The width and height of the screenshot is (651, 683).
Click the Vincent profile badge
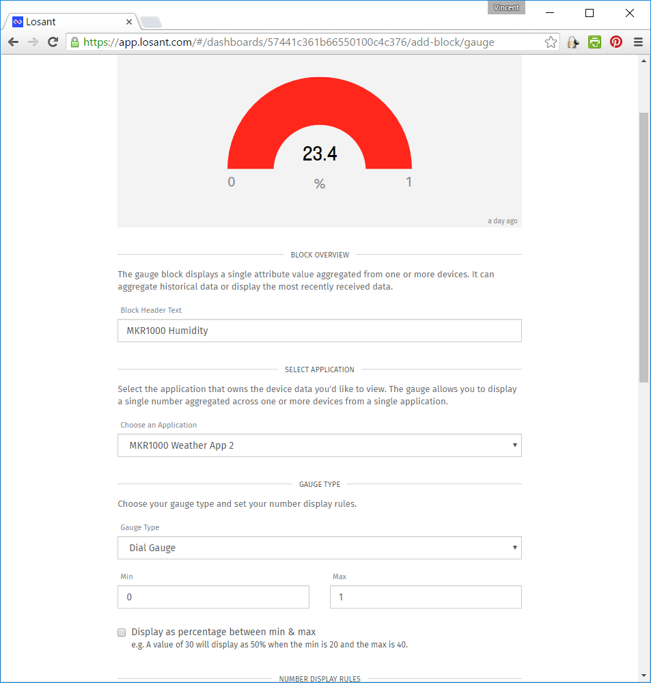click(x=506, y=8)
